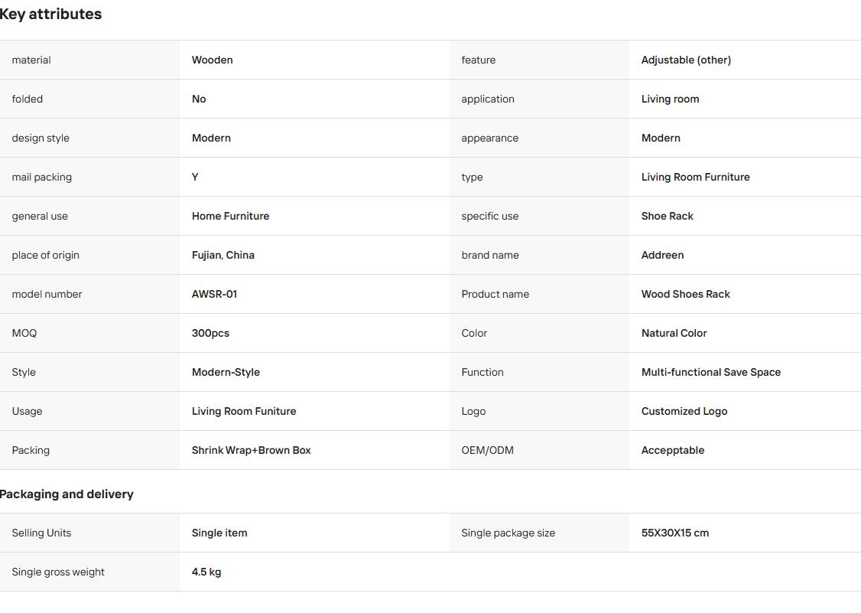Click the '55X30X15 cm' package size
Viewport: 861px width, 613px height.
(x=675, y=533)
